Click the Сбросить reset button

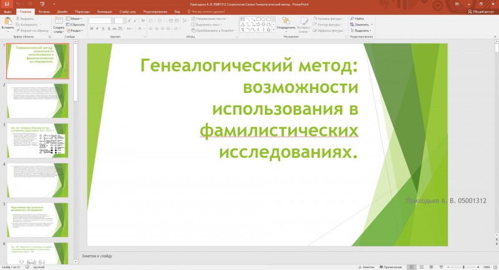tap(75, 25)
